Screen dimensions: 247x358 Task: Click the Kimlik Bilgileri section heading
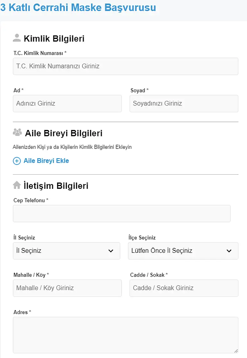(x=54, y=39)
